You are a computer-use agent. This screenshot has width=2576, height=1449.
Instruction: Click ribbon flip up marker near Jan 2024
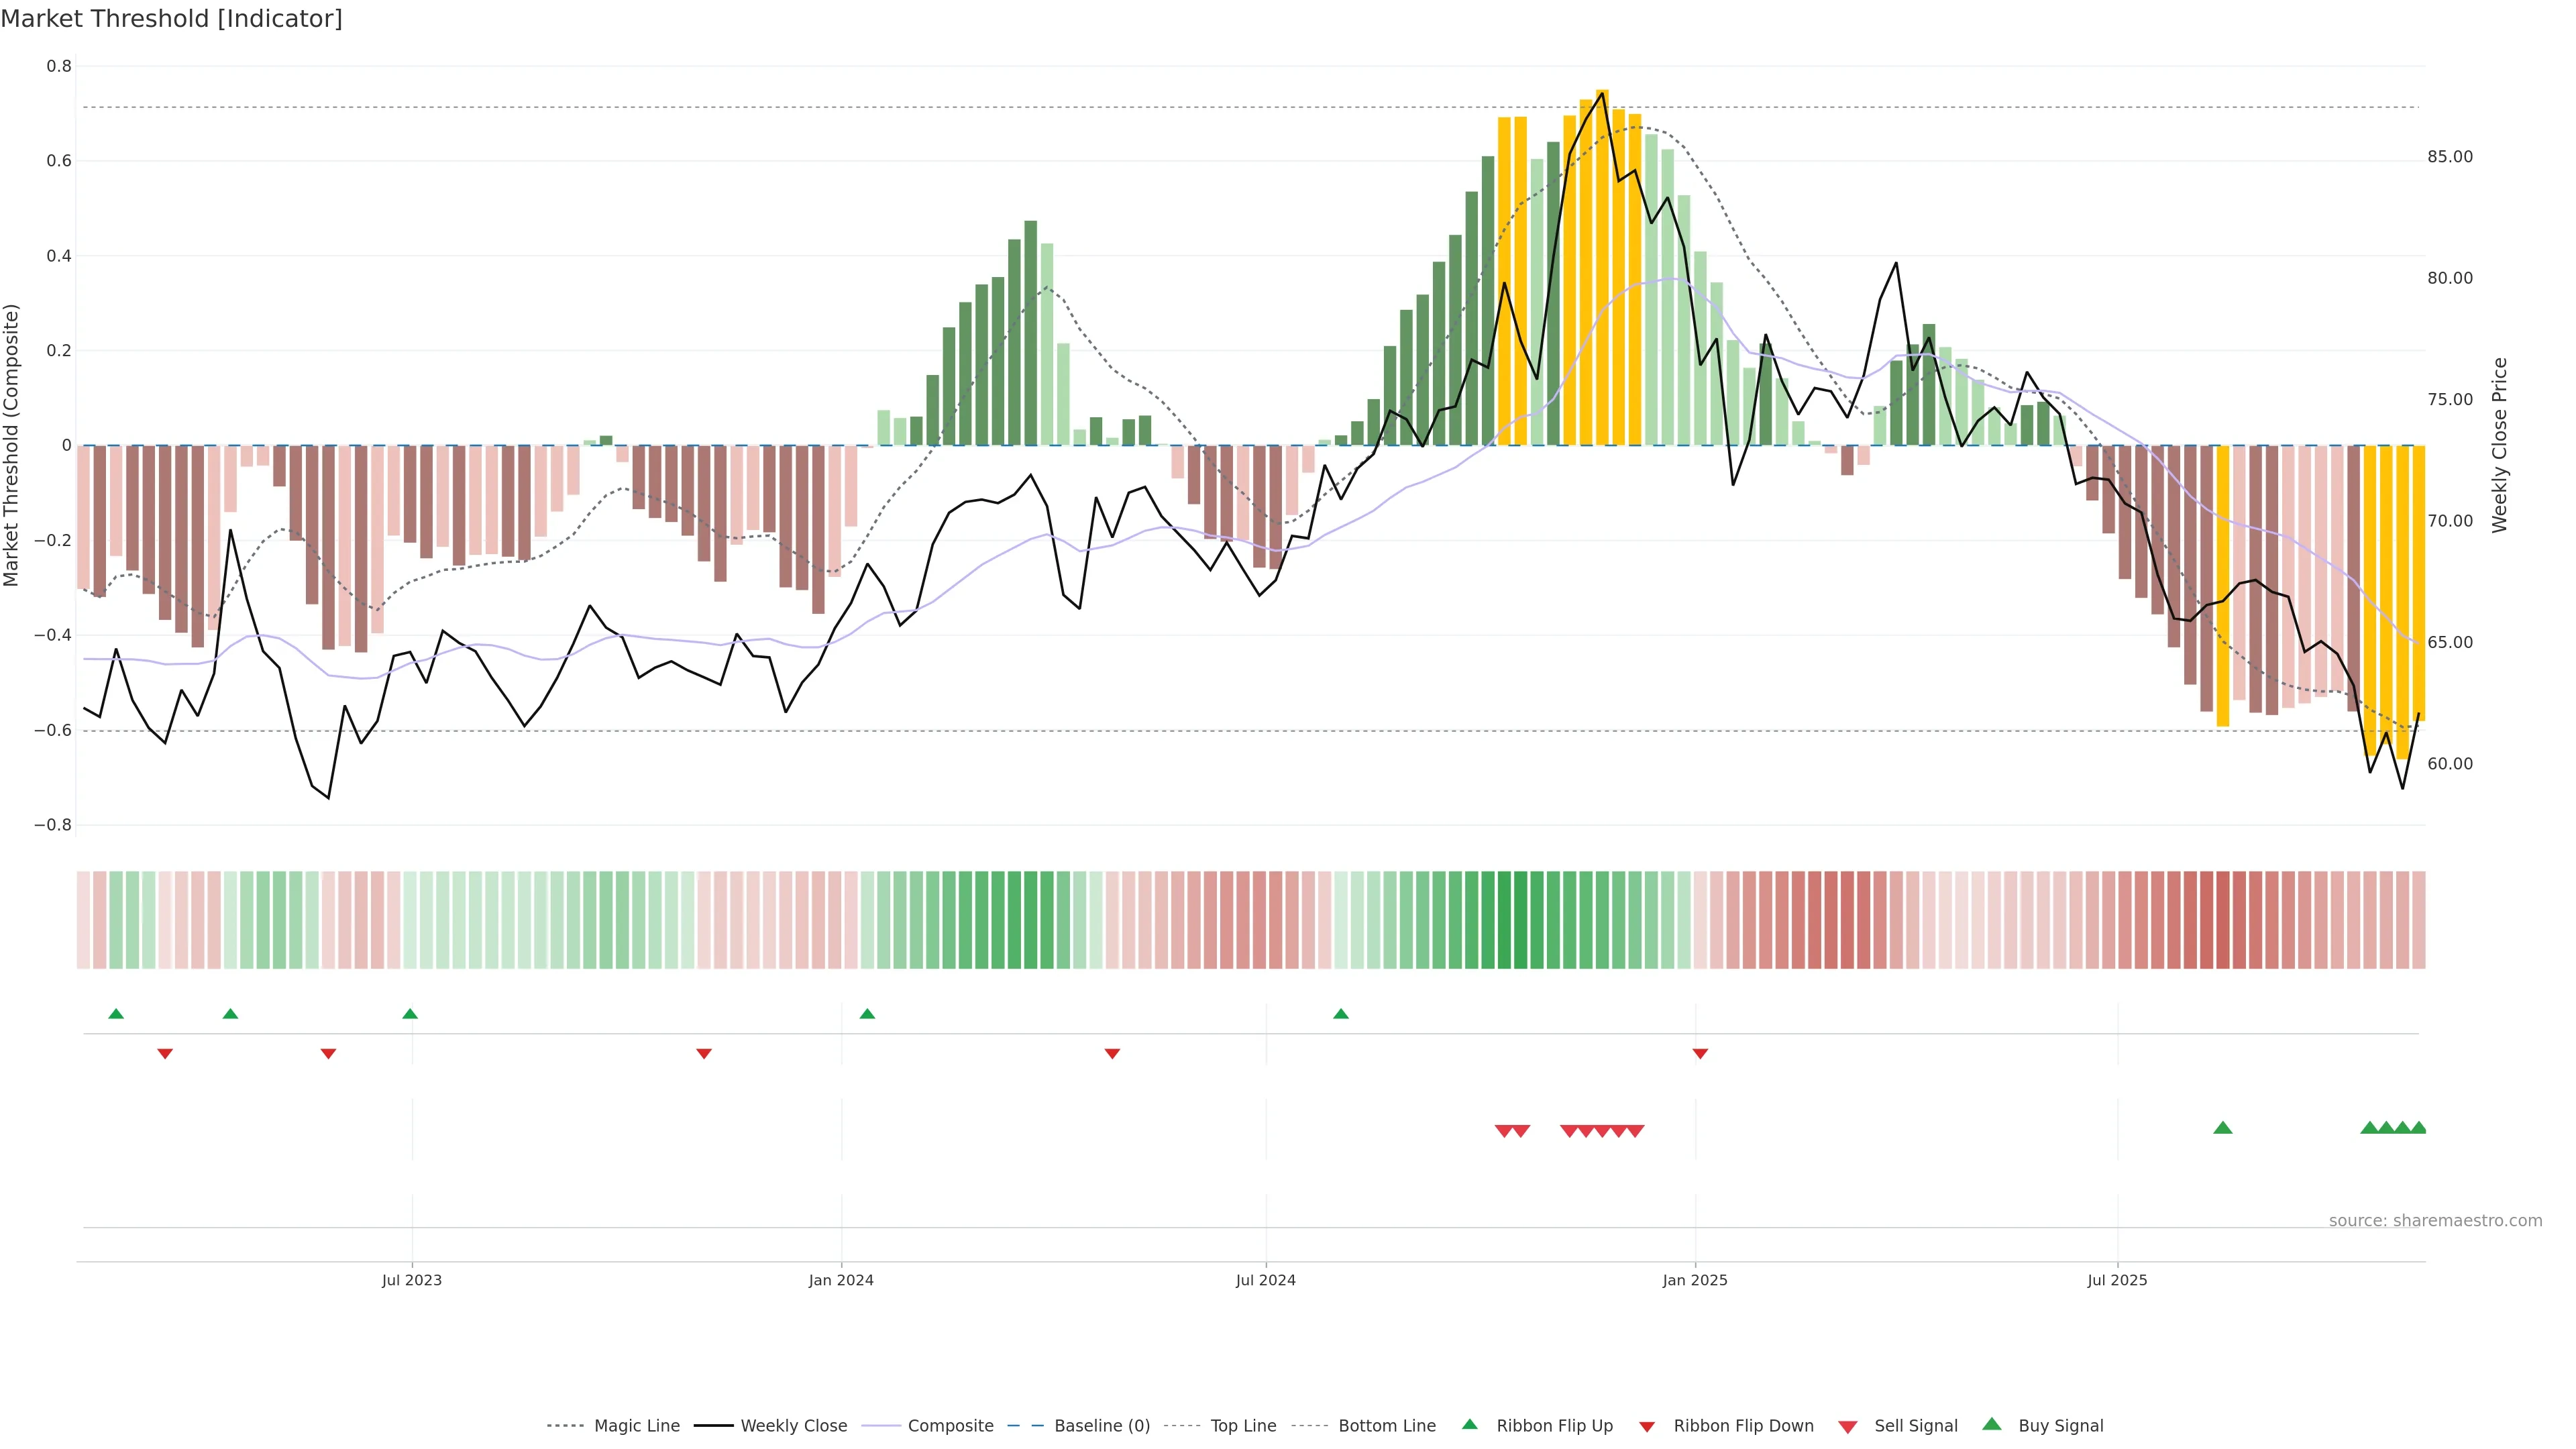tap(867, 1014)
